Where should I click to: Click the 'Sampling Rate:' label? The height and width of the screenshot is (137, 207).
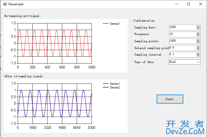tap(145, 27)
